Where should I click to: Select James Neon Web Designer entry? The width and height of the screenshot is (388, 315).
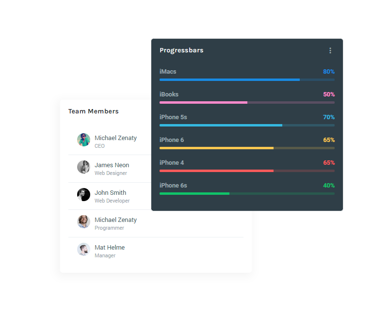coord(110,169)
